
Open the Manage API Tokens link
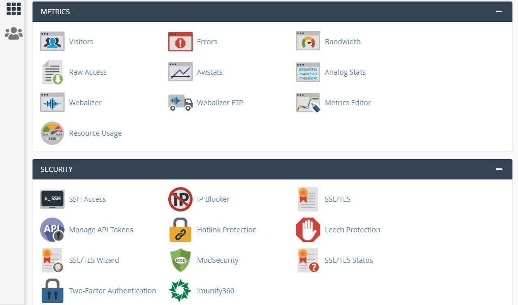[x=101, y=230]
